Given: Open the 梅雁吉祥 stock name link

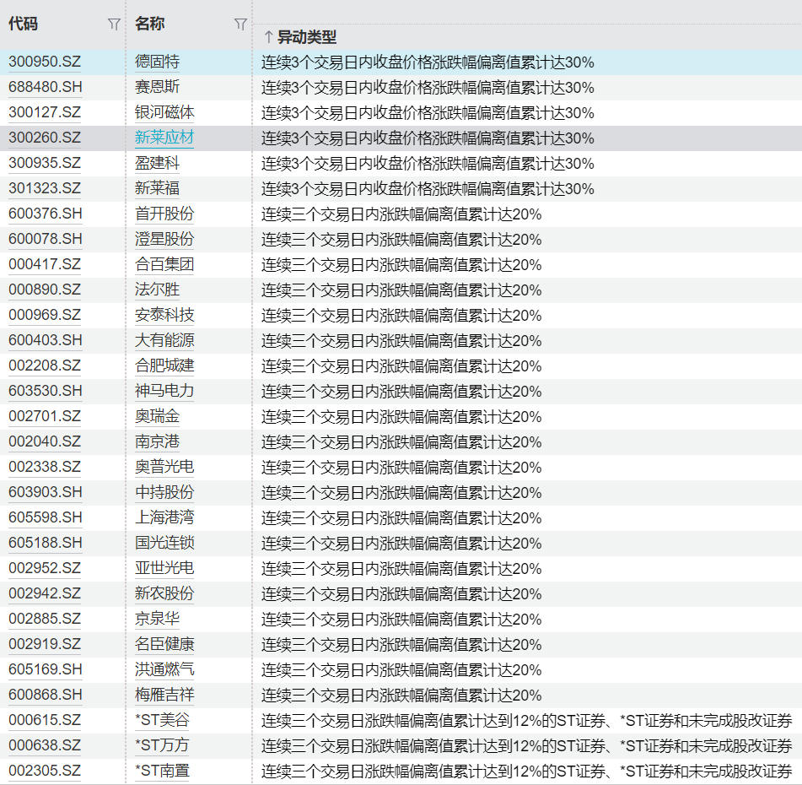Looking at the screenshot, I should click(x=164, y=695).
